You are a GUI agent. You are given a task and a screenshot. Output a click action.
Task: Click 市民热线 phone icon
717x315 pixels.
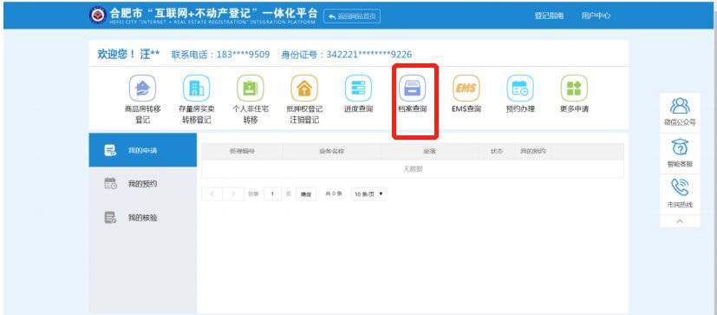(x=680, y=187)
